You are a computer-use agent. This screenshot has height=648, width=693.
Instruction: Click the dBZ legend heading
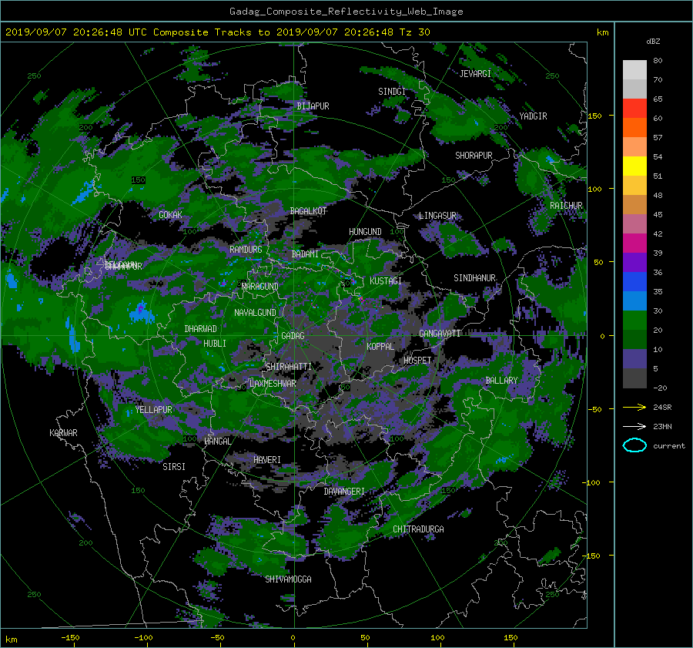tap(653, 41)
